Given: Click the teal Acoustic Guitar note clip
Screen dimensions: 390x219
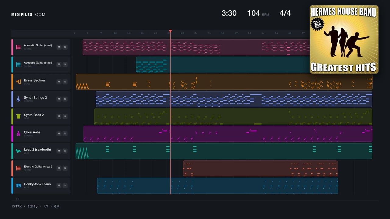Looking at the screenshot, I should [x=223, y=64].
